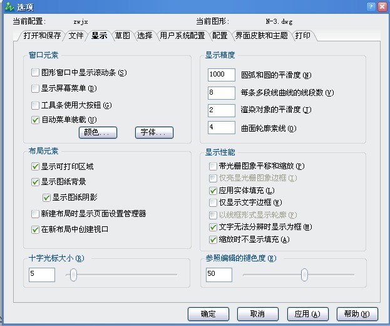The width and height of the screenshot is (390, 326).
Task: Click the 取消 button
Action: pos(258,314)
